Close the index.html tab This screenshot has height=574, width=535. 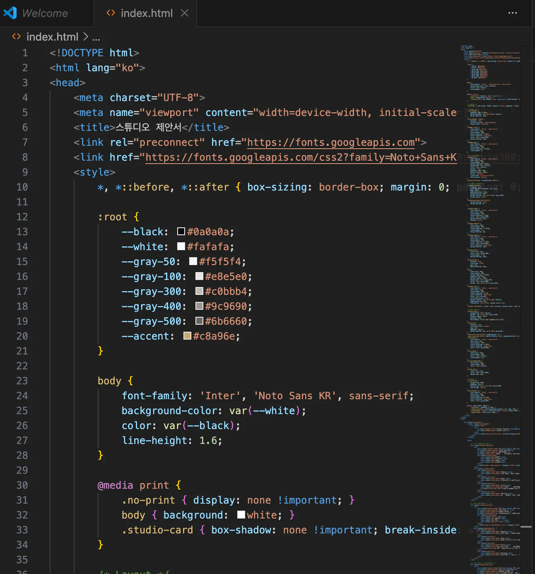pyautogui.click(x=185, y=13)
